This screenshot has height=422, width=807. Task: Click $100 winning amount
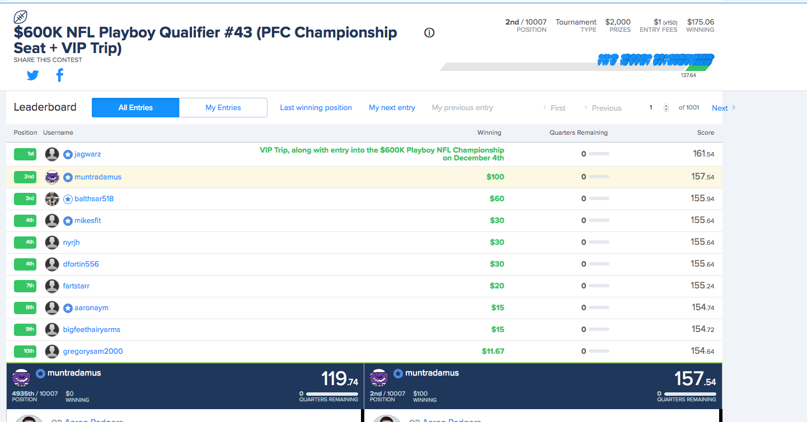[x=495, y=177]
